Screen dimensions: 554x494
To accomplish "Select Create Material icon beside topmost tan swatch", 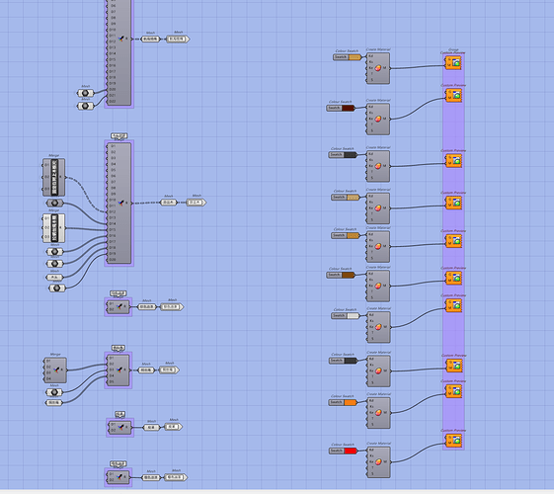I will [x=378, y=68].
